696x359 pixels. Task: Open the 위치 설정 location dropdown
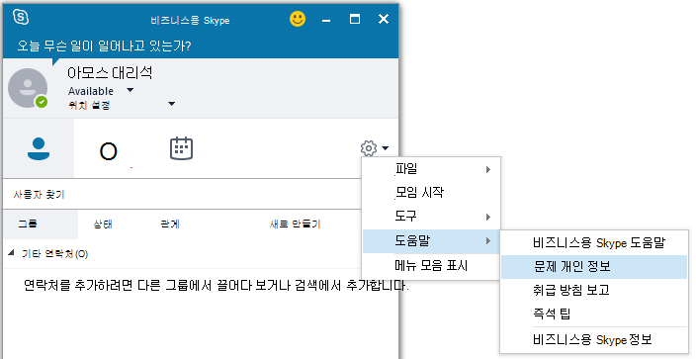point(172,104)
